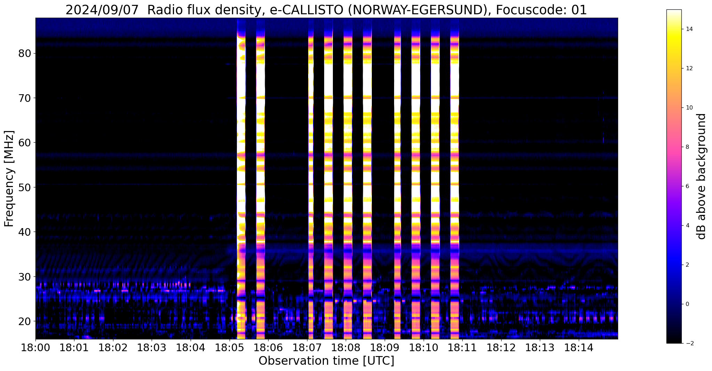Screen dimensions: 712x371
Task: Click the colorbar tick label 4
Action: click(687, 226)
